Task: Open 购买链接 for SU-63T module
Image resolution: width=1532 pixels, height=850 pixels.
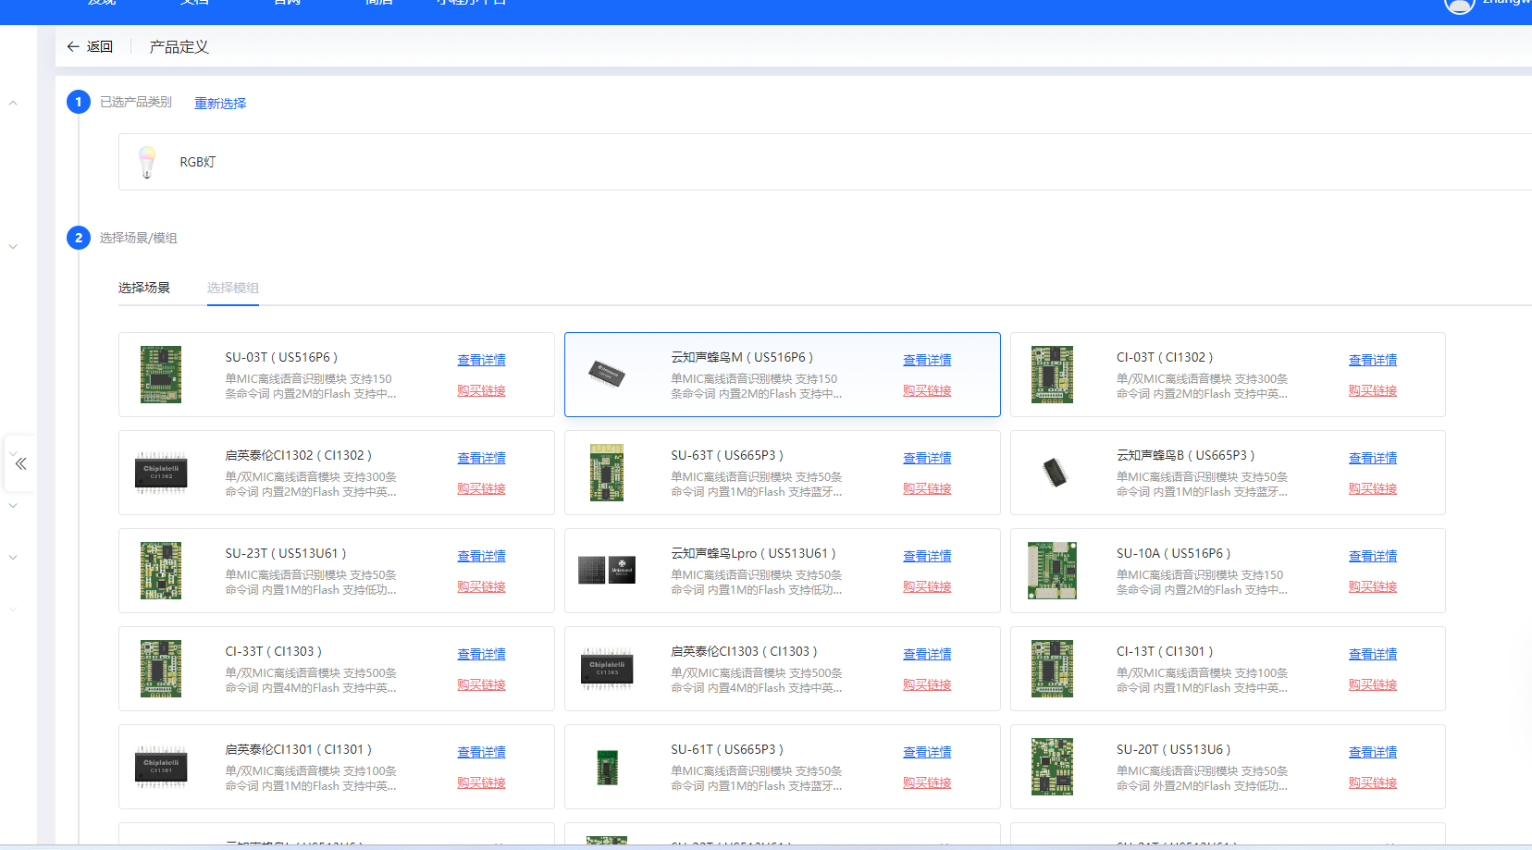Action: 927,488
